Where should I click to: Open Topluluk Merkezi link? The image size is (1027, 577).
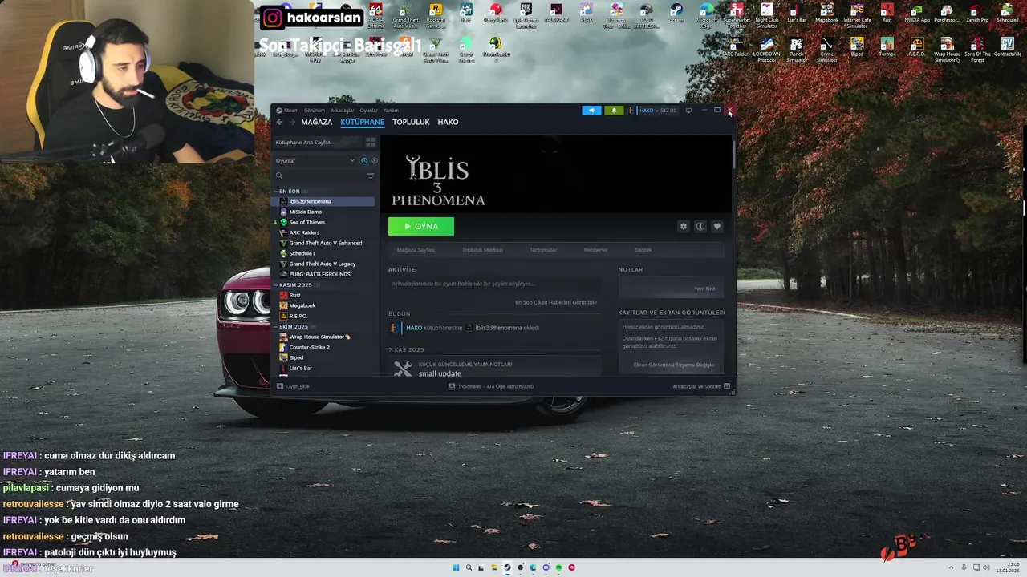click(482, 250)
